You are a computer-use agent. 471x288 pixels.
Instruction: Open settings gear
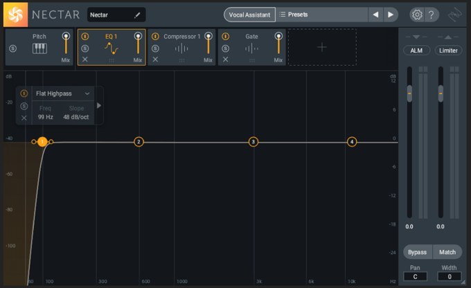[417, 15]
